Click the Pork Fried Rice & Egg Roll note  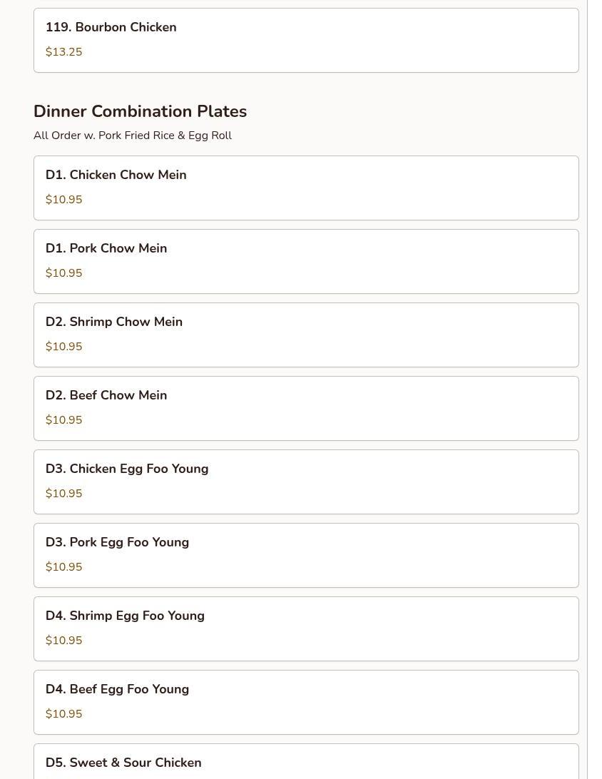click(x=133, y=136)
